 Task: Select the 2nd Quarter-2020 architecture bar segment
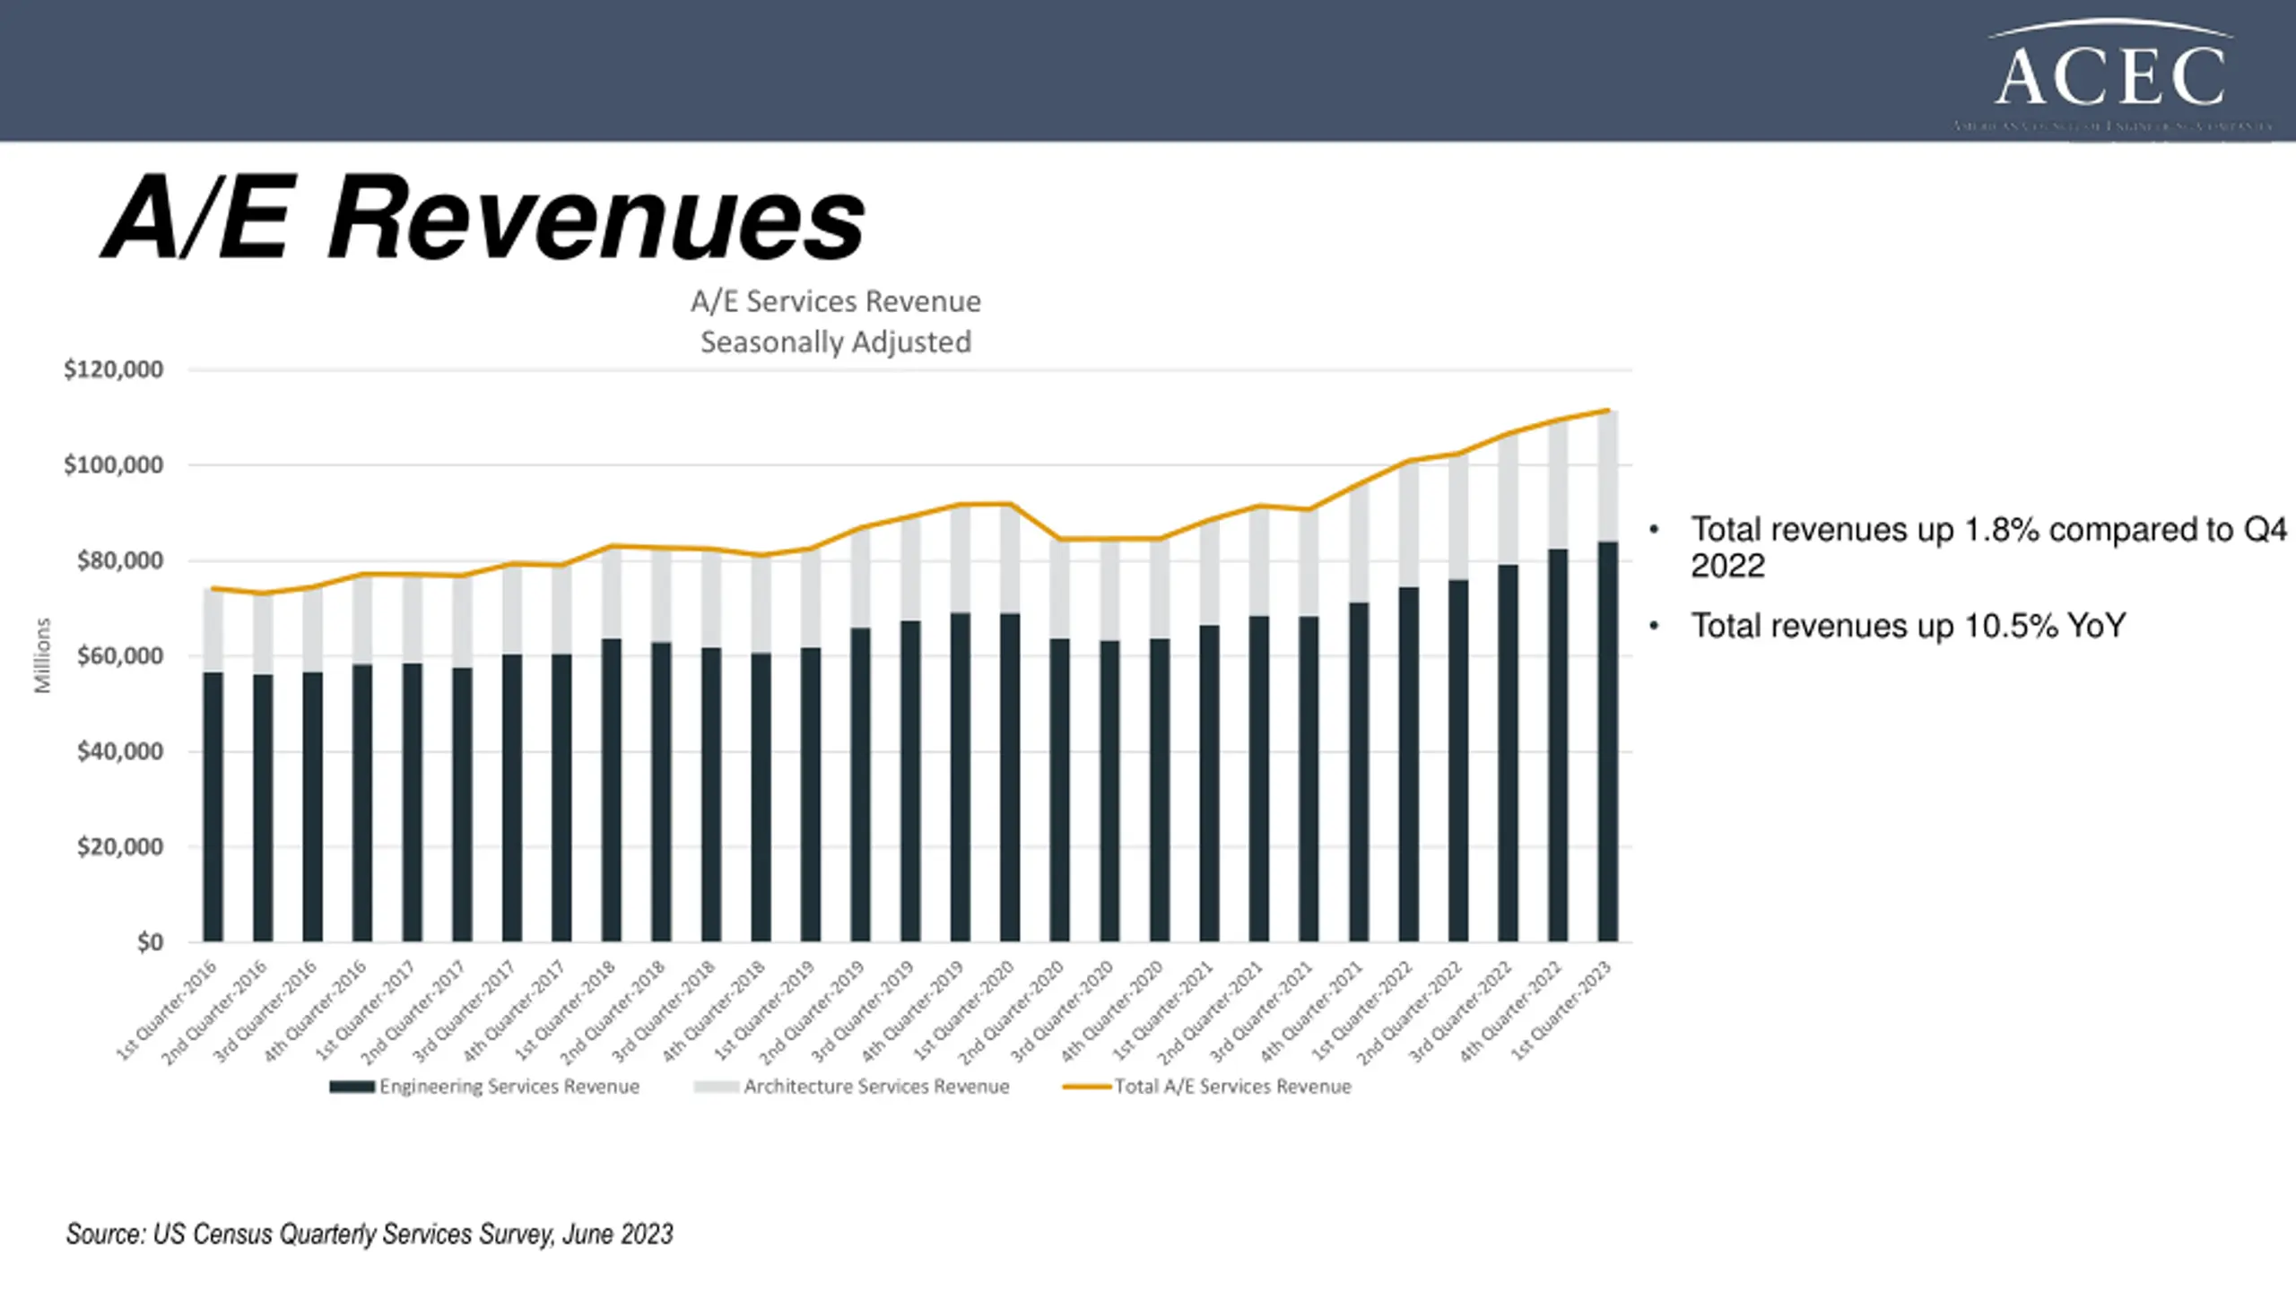(1059, 589)
